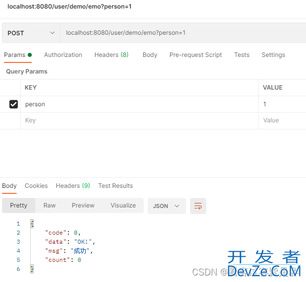Open the Authorization tab
This screenshot has height=282, width=306.
coord(63,55)
